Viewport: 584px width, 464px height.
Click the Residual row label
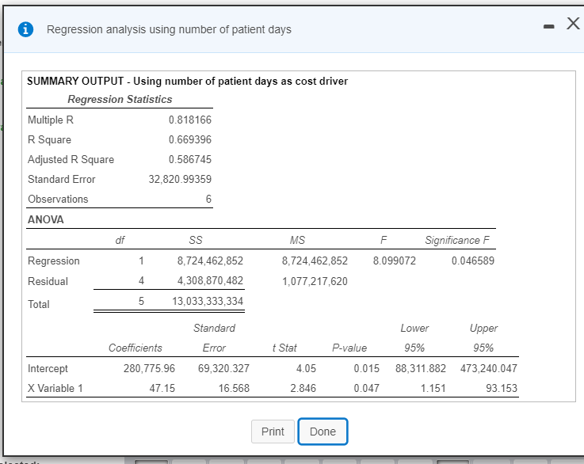pos(48,281)
